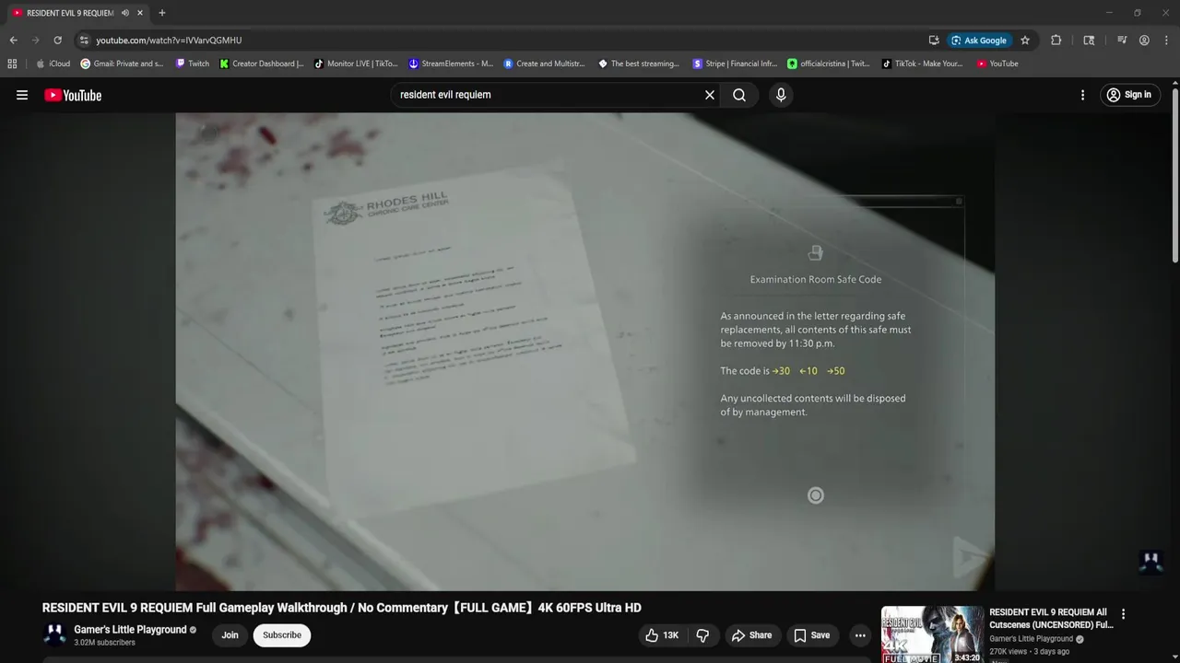1180x663 pixels.
Task: Open the YouTube bookmark in bookmarks bar
Action: pyautogui.click(x=997, y=64)
